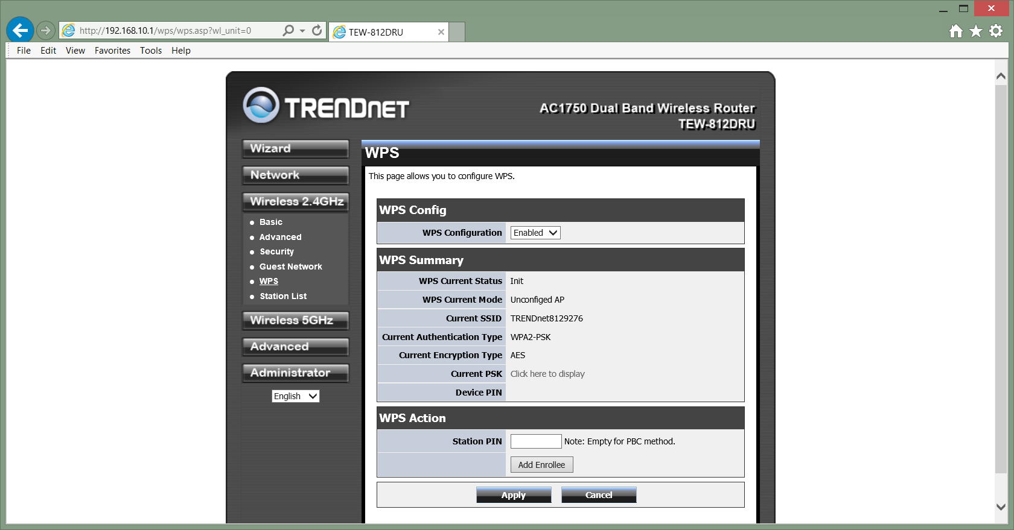Viewport: 1014px width, 530px height.
Task: Open the browser Home icon
Action: 956,31
